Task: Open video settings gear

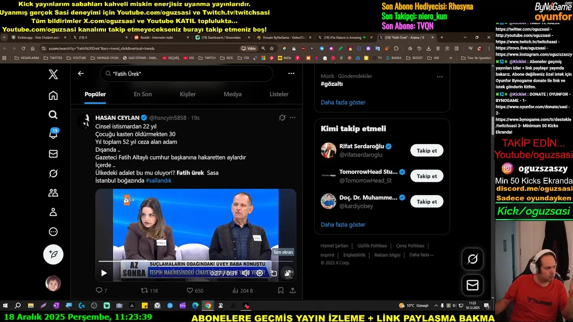Action: coord(260,273)
